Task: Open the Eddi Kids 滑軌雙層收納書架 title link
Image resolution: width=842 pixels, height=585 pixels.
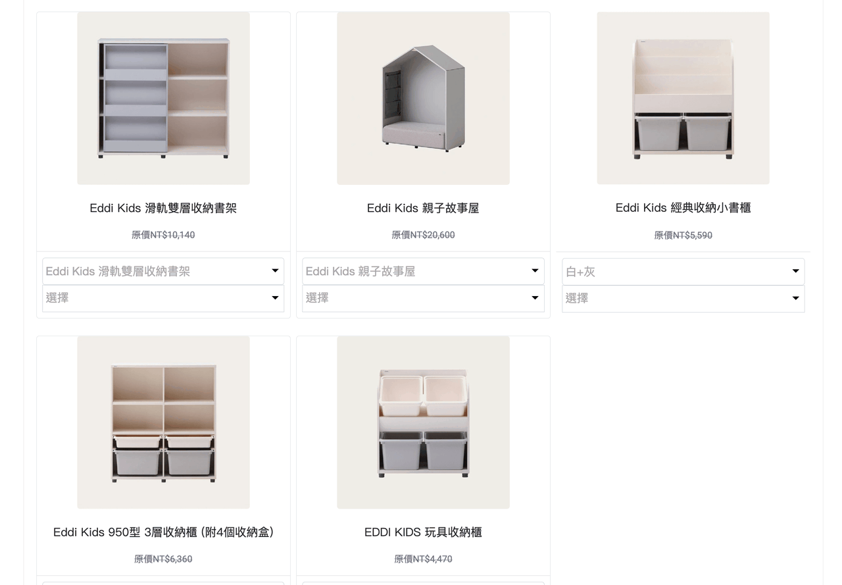Action: coord(163,208)
